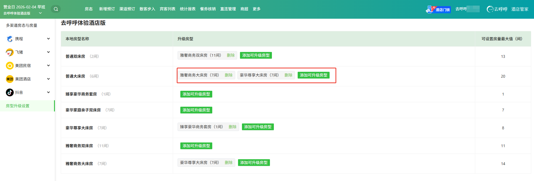Open the 房态 menu item
Image resolution: width=534 pixels, height=181 pixels.
[88, 9]
